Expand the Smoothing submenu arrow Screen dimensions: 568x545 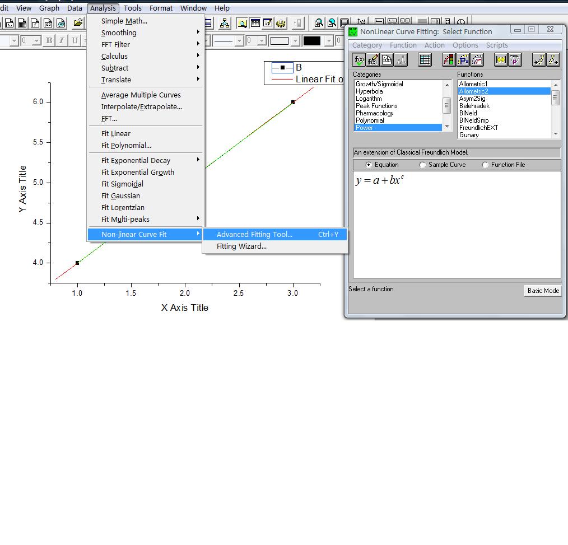pyautogui.click(x=198, y=32)
